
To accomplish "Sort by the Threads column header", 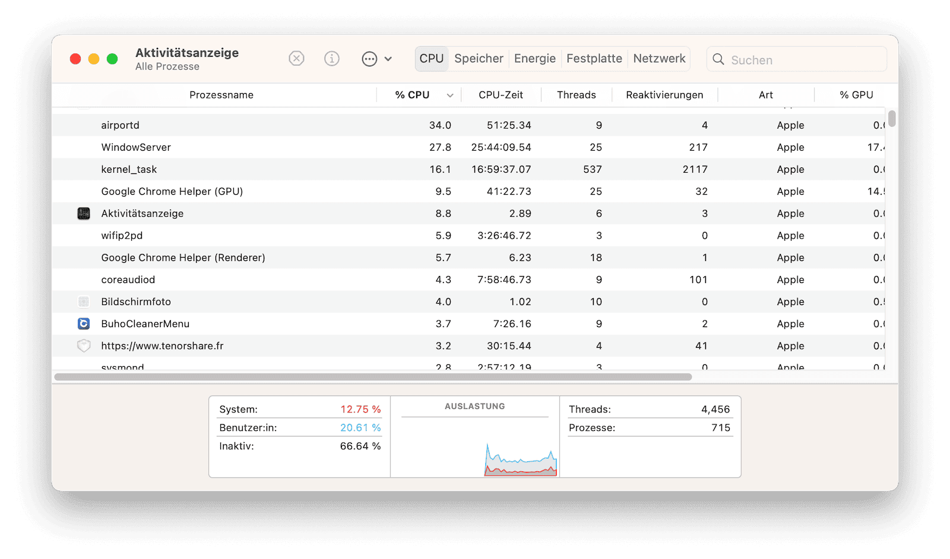I will tap(577, 95).
